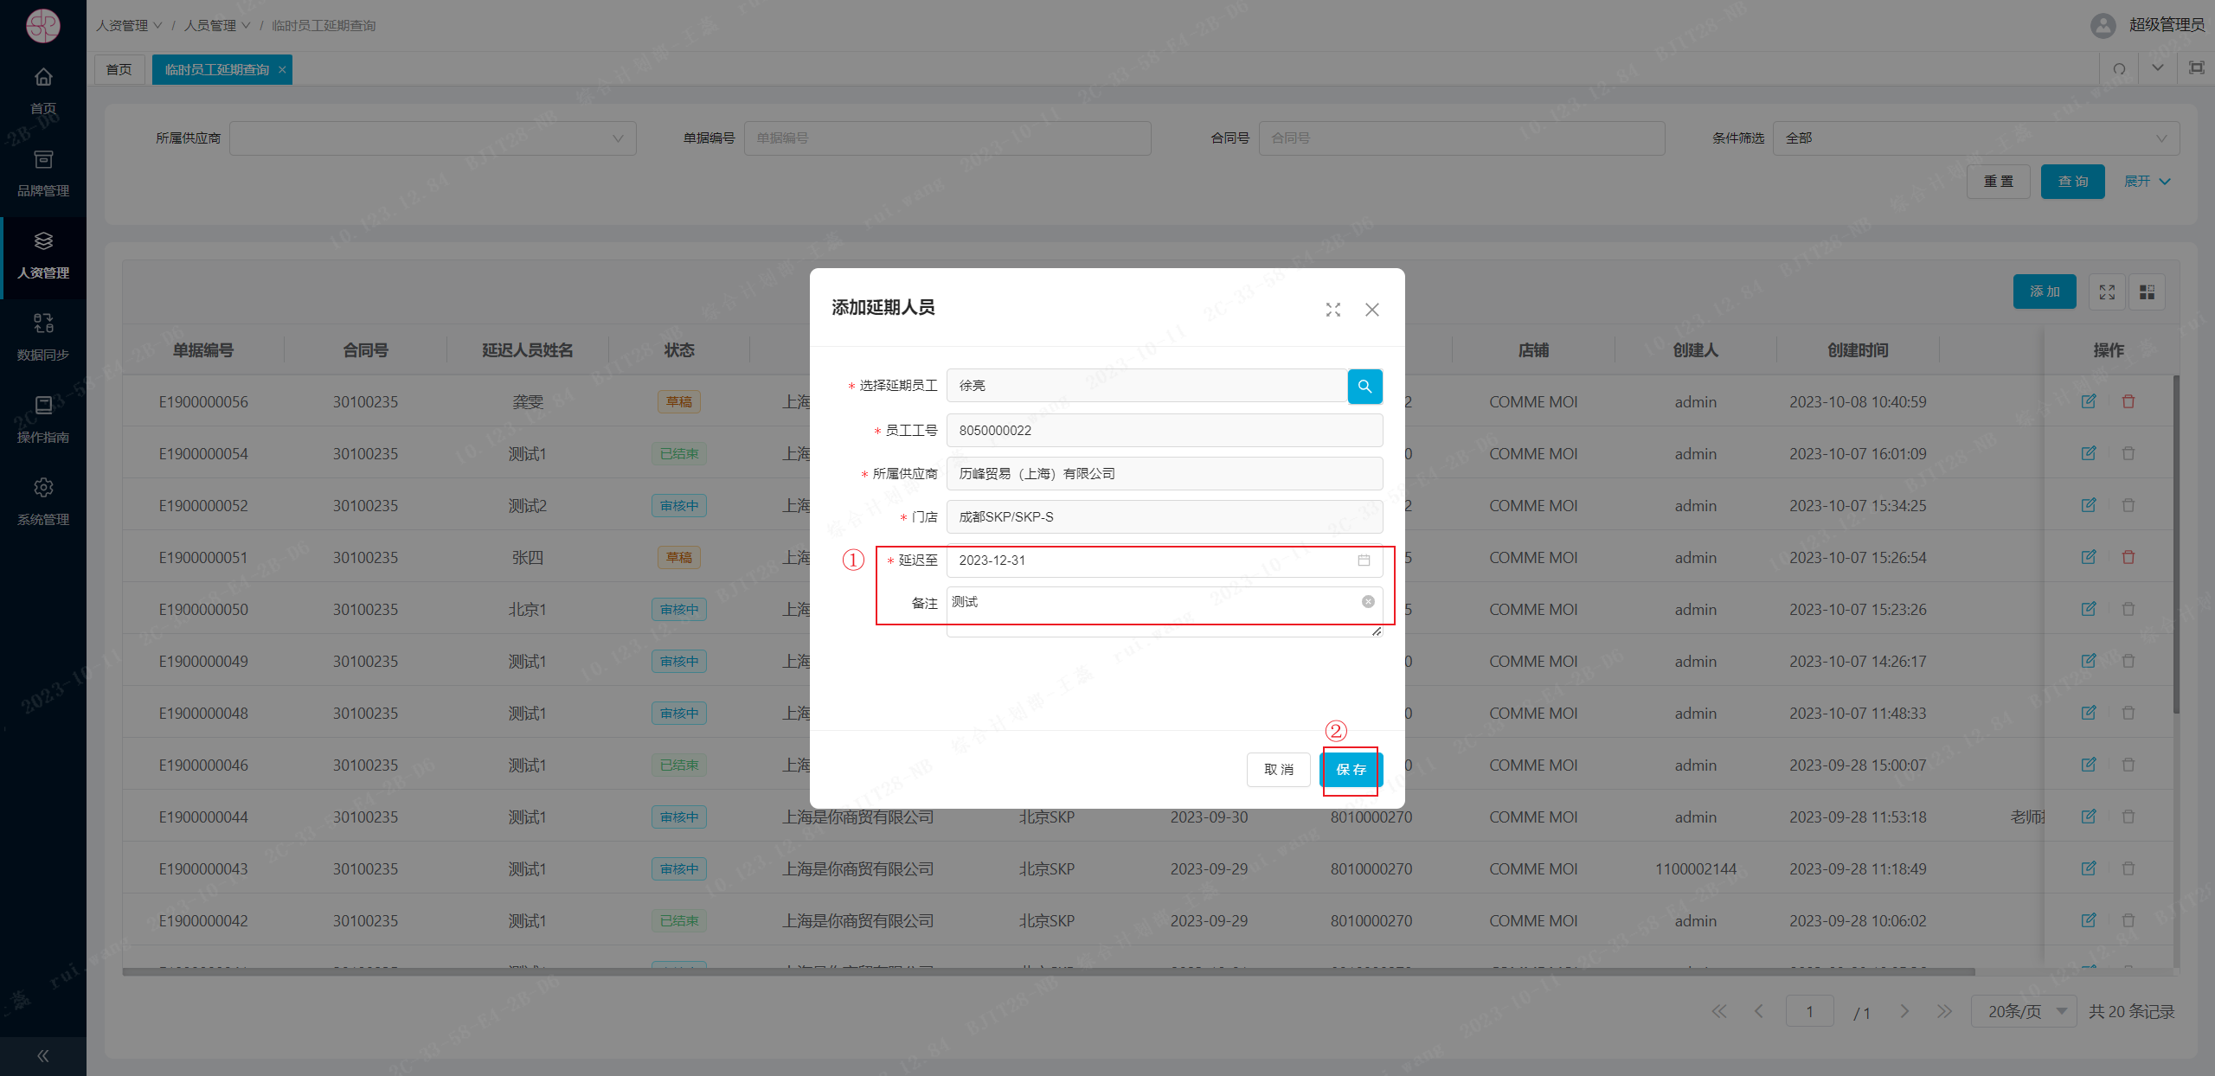Refresh the current tab page
Screen dimensions: 2215x1076
coord(2119,69)
